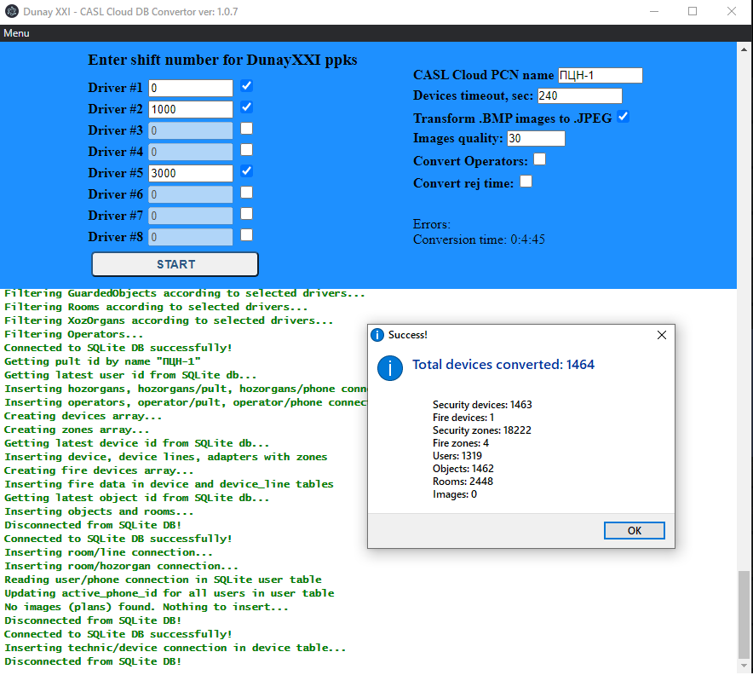Image resolution: width=753 pixels, height=675 pixels.
Task: Click log line 'Inserting room/hozorgan connection...'
Action: coord(121,567)
